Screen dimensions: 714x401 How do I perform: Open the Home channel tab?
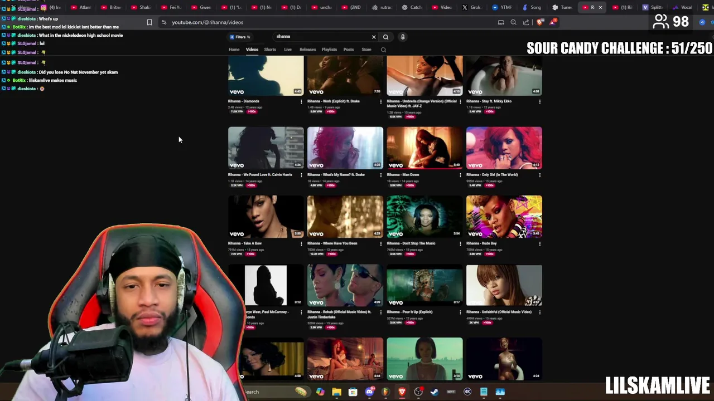point(234,50)
